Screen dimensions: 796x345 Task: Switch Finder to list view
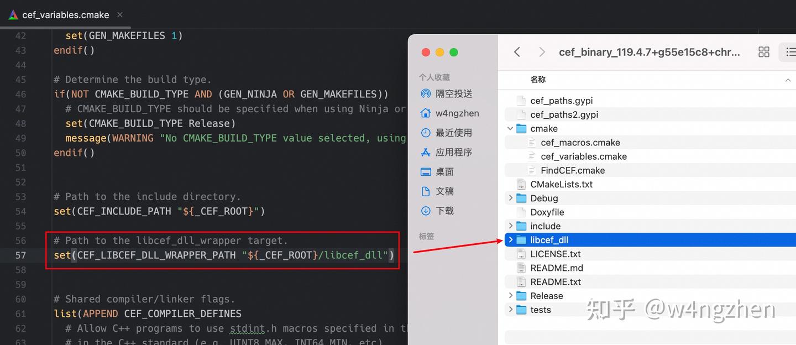coord(790,51)
